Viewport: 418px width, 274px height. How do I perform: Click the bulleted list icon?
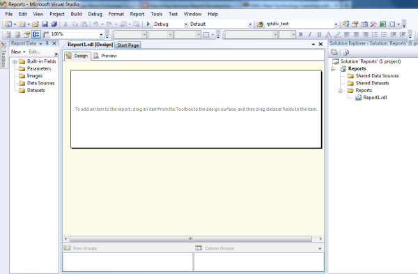(384, 34)
